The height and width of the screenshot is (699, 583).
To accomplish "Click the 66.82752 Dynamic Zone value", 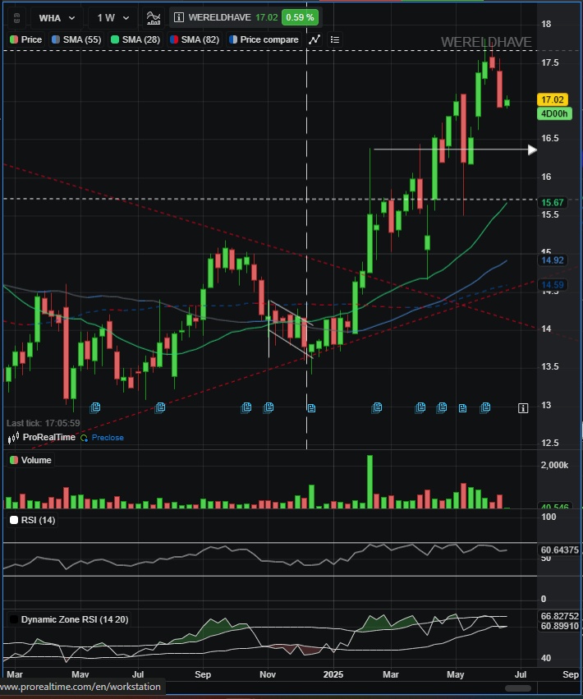I will tap(559, 616).
